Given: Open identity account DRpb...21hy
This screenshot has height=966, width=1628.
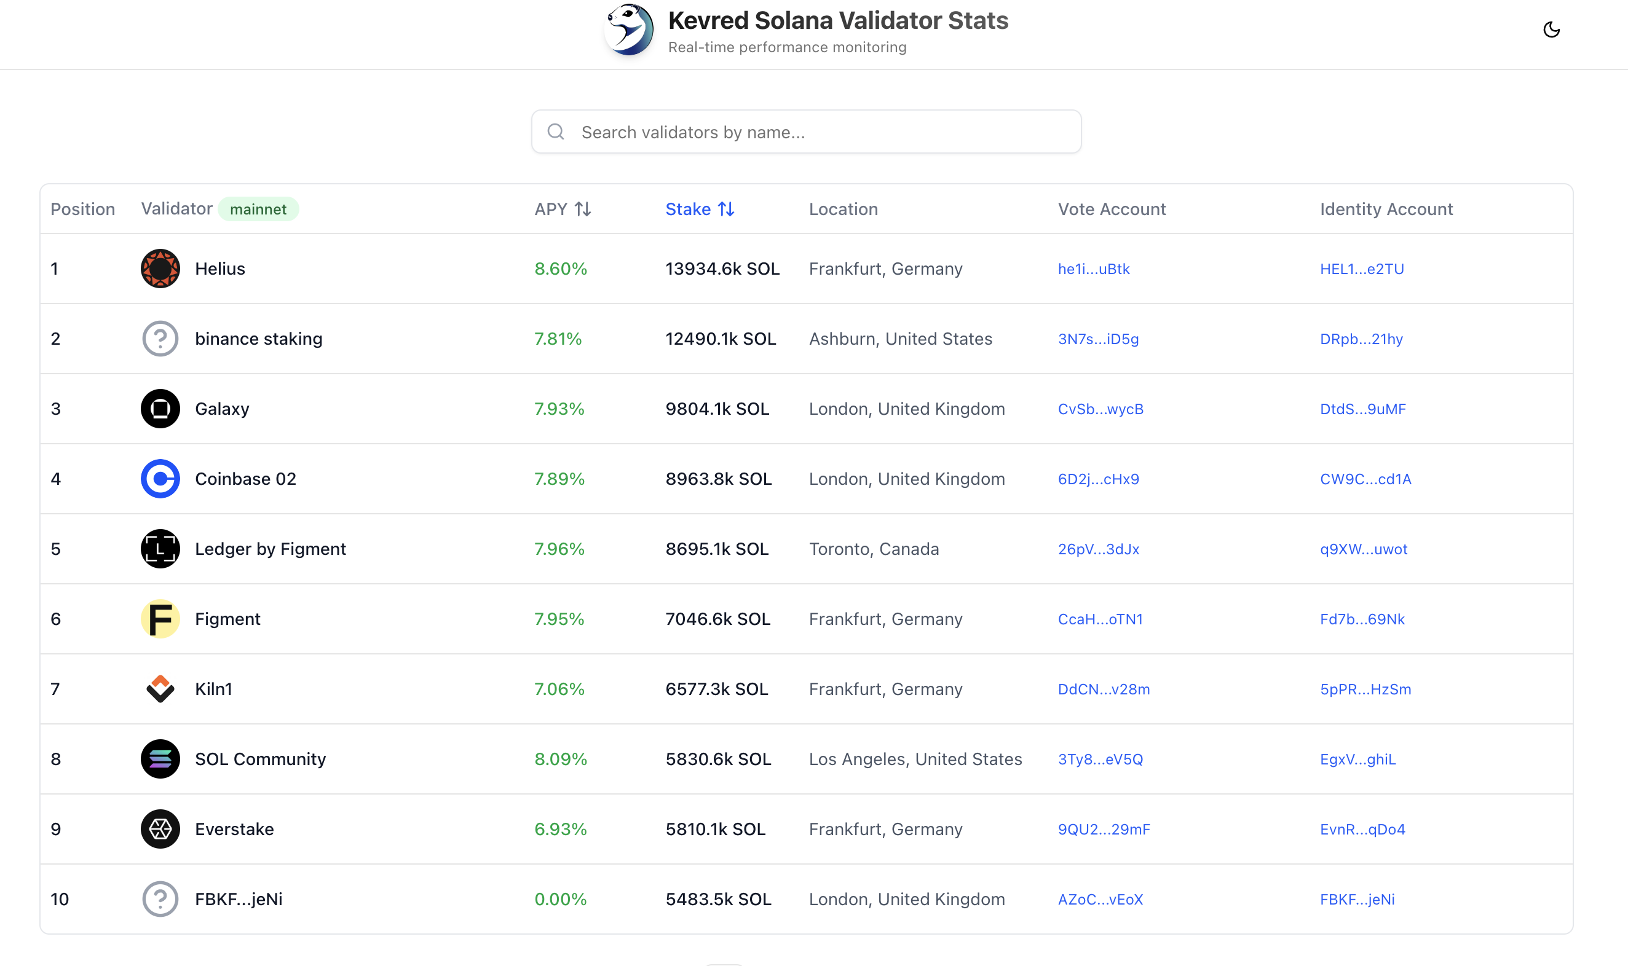Looking at the screenshot, I should point(1361,339).
